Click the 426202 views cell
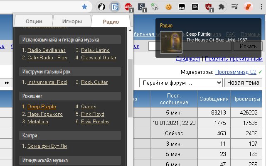 246,112
